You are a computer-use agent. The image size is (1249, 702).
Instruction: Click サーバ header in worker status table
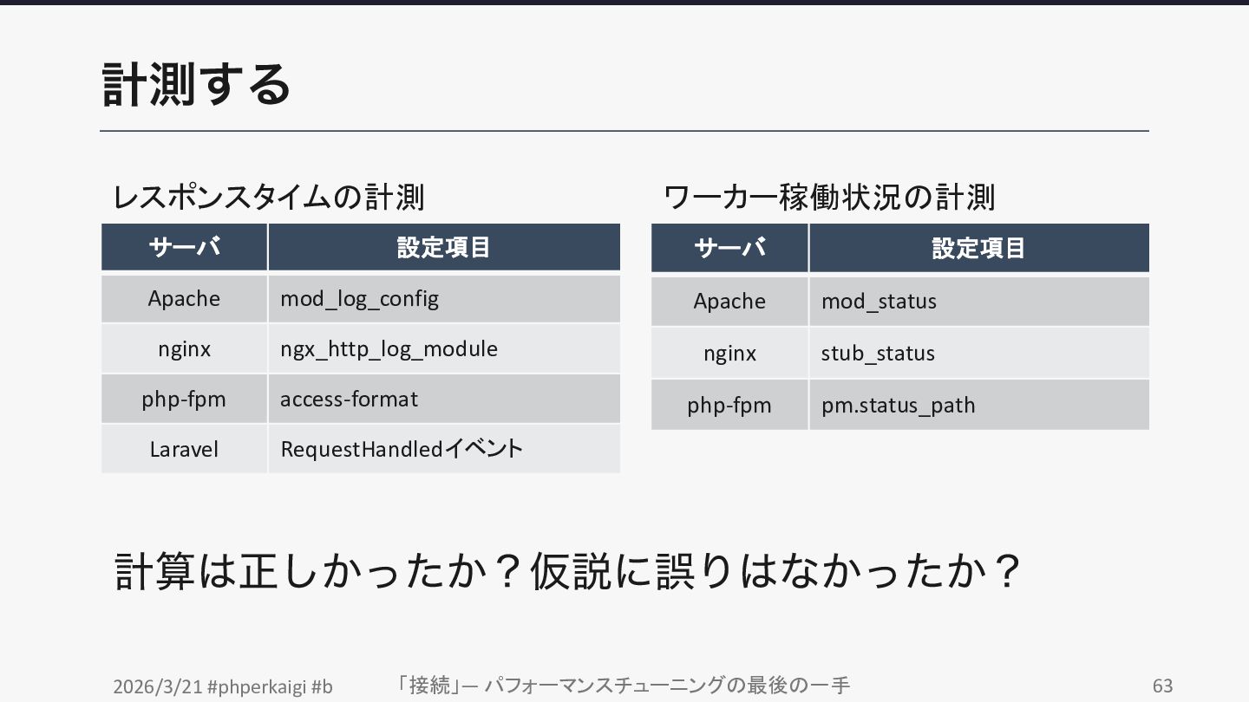click(x=729, y=248)
